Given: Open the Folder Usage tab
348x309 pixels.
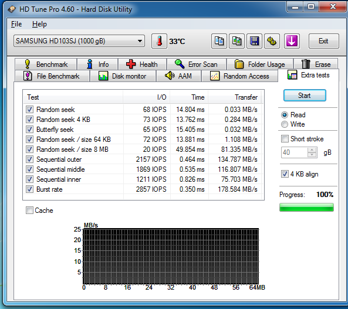Looking at the screenshot, I should [x=260, y=64].
